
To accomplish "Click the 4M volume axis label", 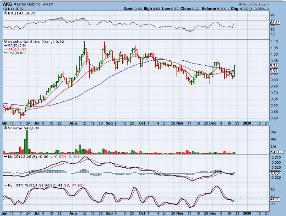I will coord(273,139).
